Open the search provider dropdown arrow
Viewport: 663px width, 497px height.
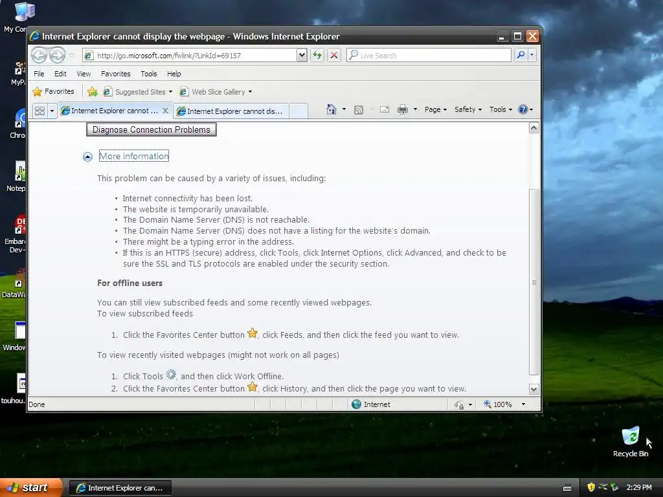coord(532,55)
